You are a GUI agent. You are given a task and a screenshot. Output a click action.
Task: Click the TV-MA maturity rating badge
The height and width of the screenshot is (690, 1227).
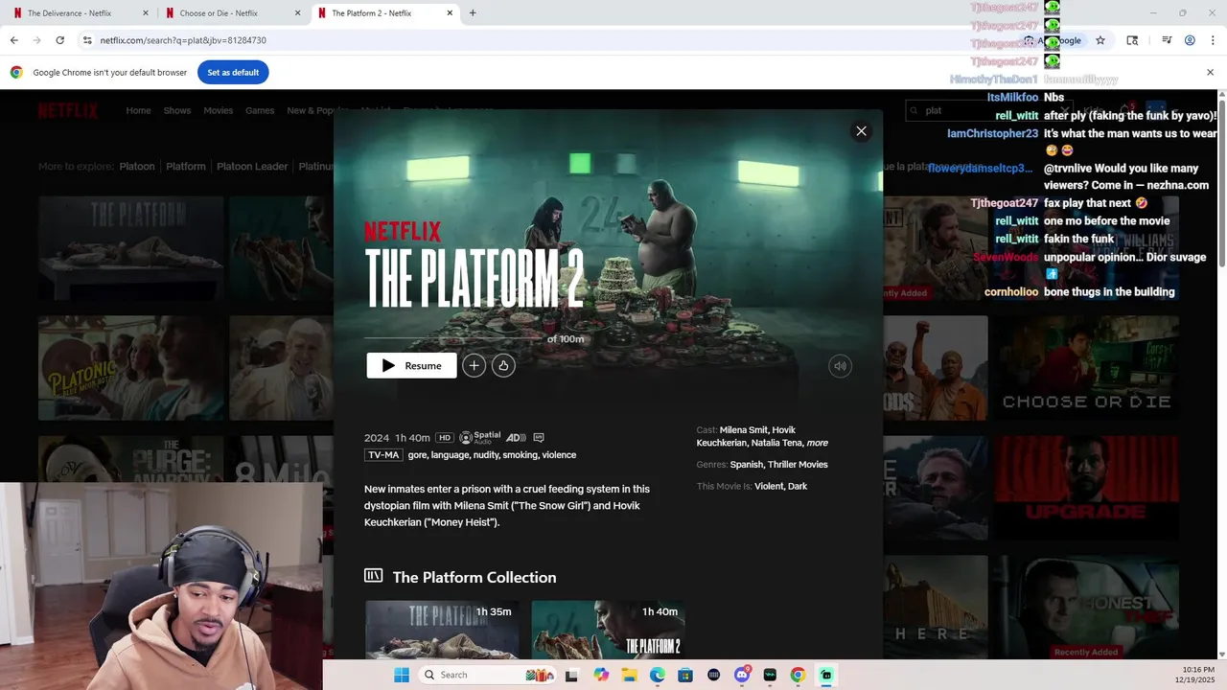click(x=382, y=455)
